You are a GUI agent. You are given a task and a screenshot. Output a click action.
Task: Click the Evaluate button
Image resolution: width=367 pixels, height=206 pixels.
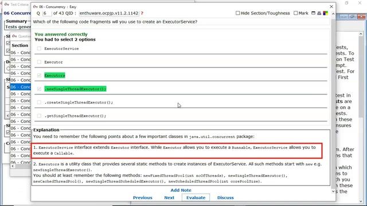point(196,197)
